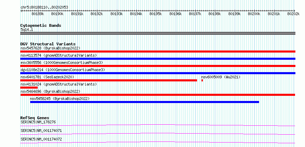This screenshot has width=305, height=147.
Task: Click the SERINC5|NM_178276 gene label
Action: pyautogui.click(x=38, y=122)
